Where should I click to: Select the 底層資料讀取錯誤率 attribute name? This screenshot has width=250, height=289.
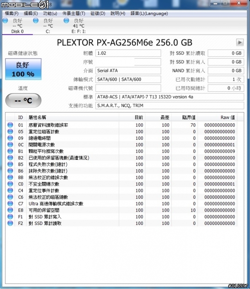point(48,125)
